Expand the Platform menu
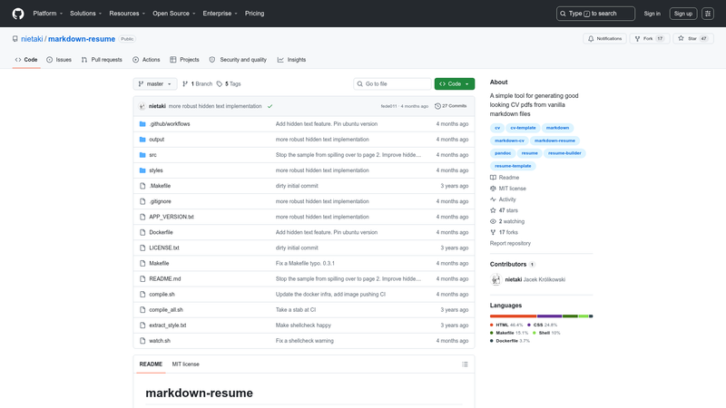 (48, 14)
